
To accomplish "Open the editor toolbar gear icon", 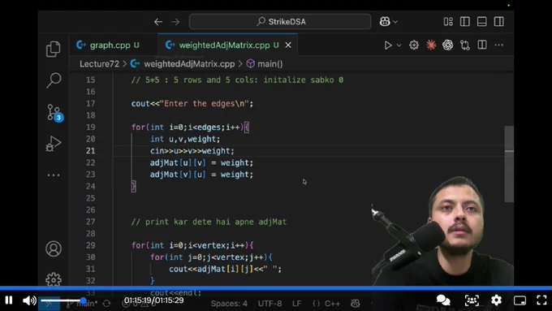I will [414, 45].
